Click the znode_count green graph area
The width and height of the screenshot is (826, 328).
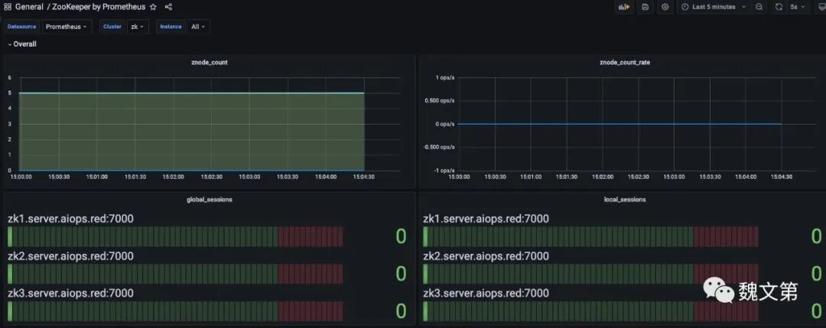pyautogui.click(x=192, y=132)
